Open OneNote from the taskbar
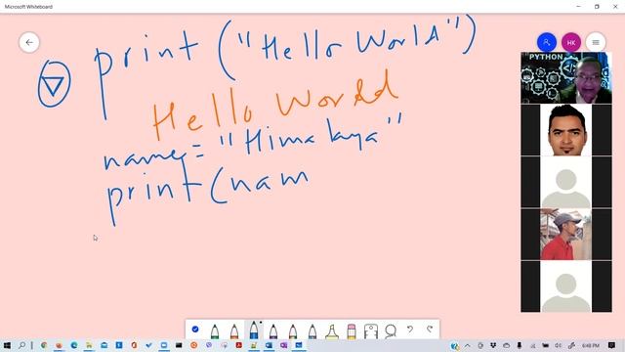 tap(284, 345)
